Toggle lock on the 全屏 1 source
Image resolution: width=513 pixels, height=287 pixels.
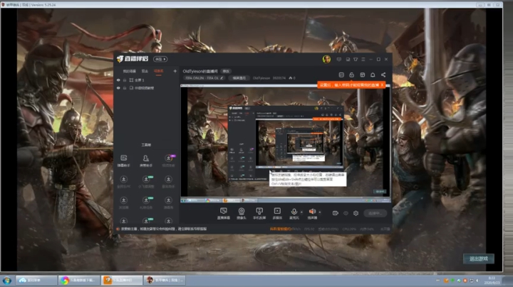125,80
